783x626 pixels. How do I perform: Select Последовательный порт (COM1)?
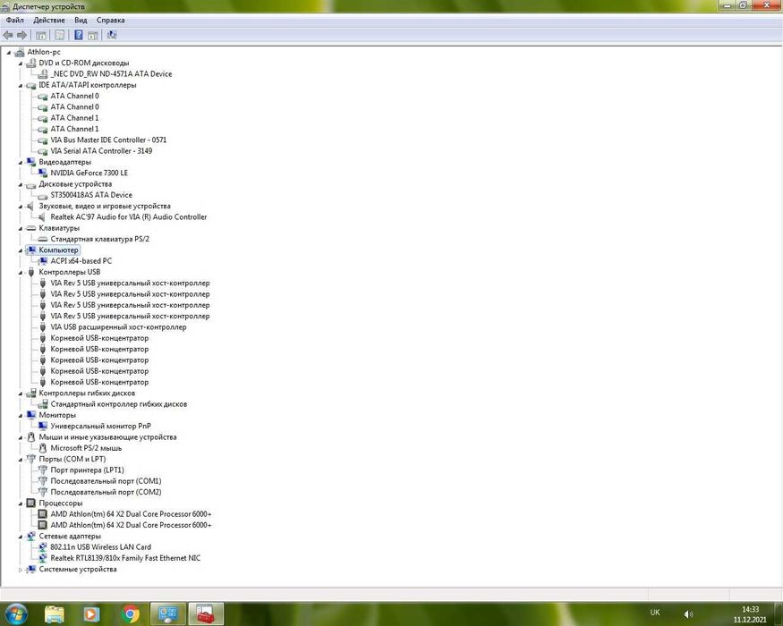pos(106,481)
